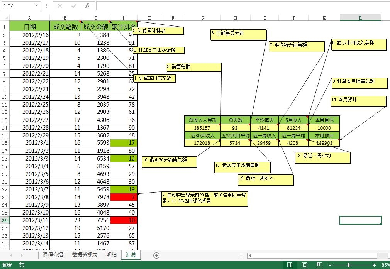Click horizontal scrollbar left arrow
The width and height of the screenshot is (390, 269).
tap(250, 255)
